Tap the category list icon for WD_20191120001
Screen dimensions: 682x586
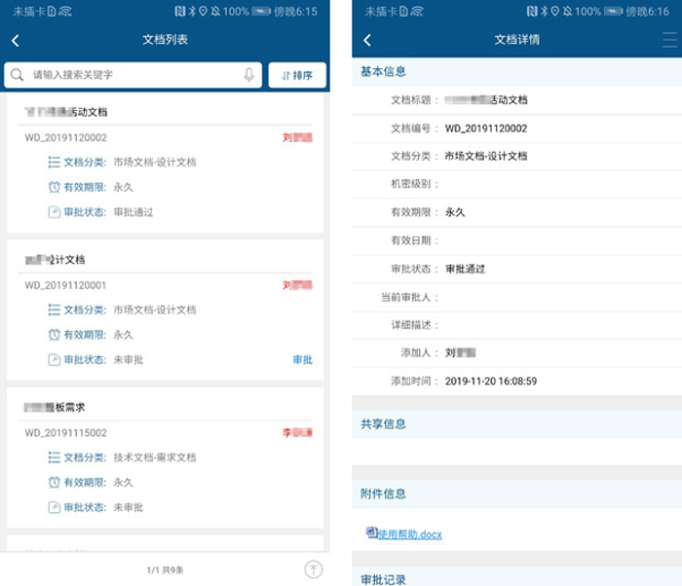click(55, 310)
